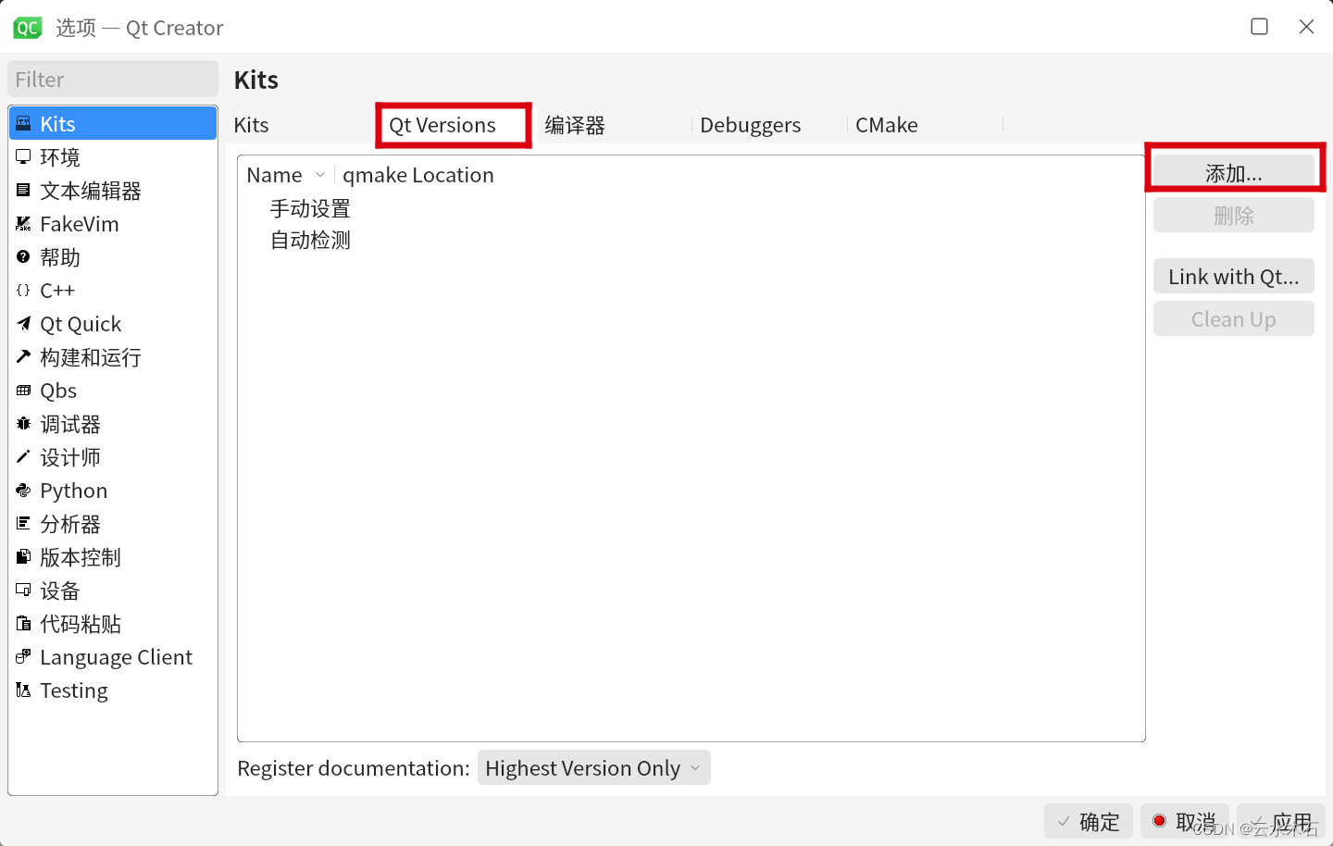The image size is (1333, 846).
Task: Select the Language Client sidebar label
Action: click(117, 657)
